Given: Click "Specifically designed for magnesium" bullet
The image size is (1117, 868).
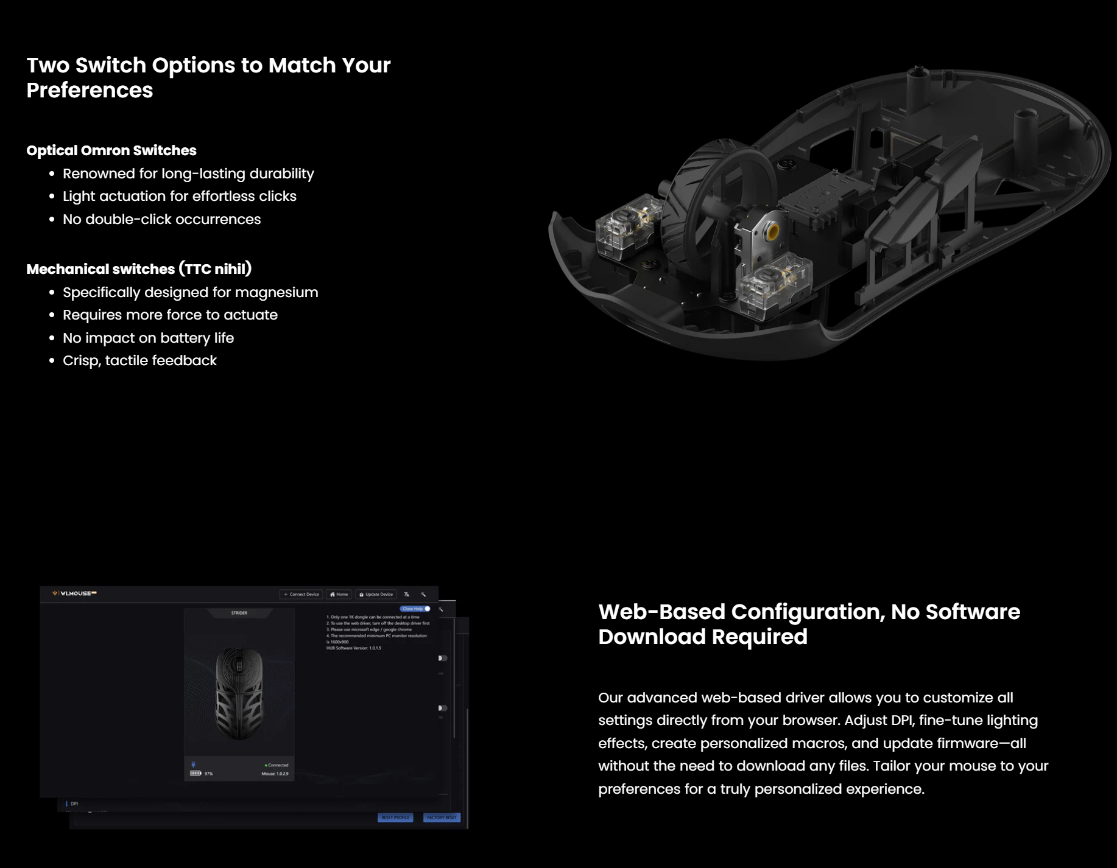Looking at the screenshot, I should click(x=190, y=292).
